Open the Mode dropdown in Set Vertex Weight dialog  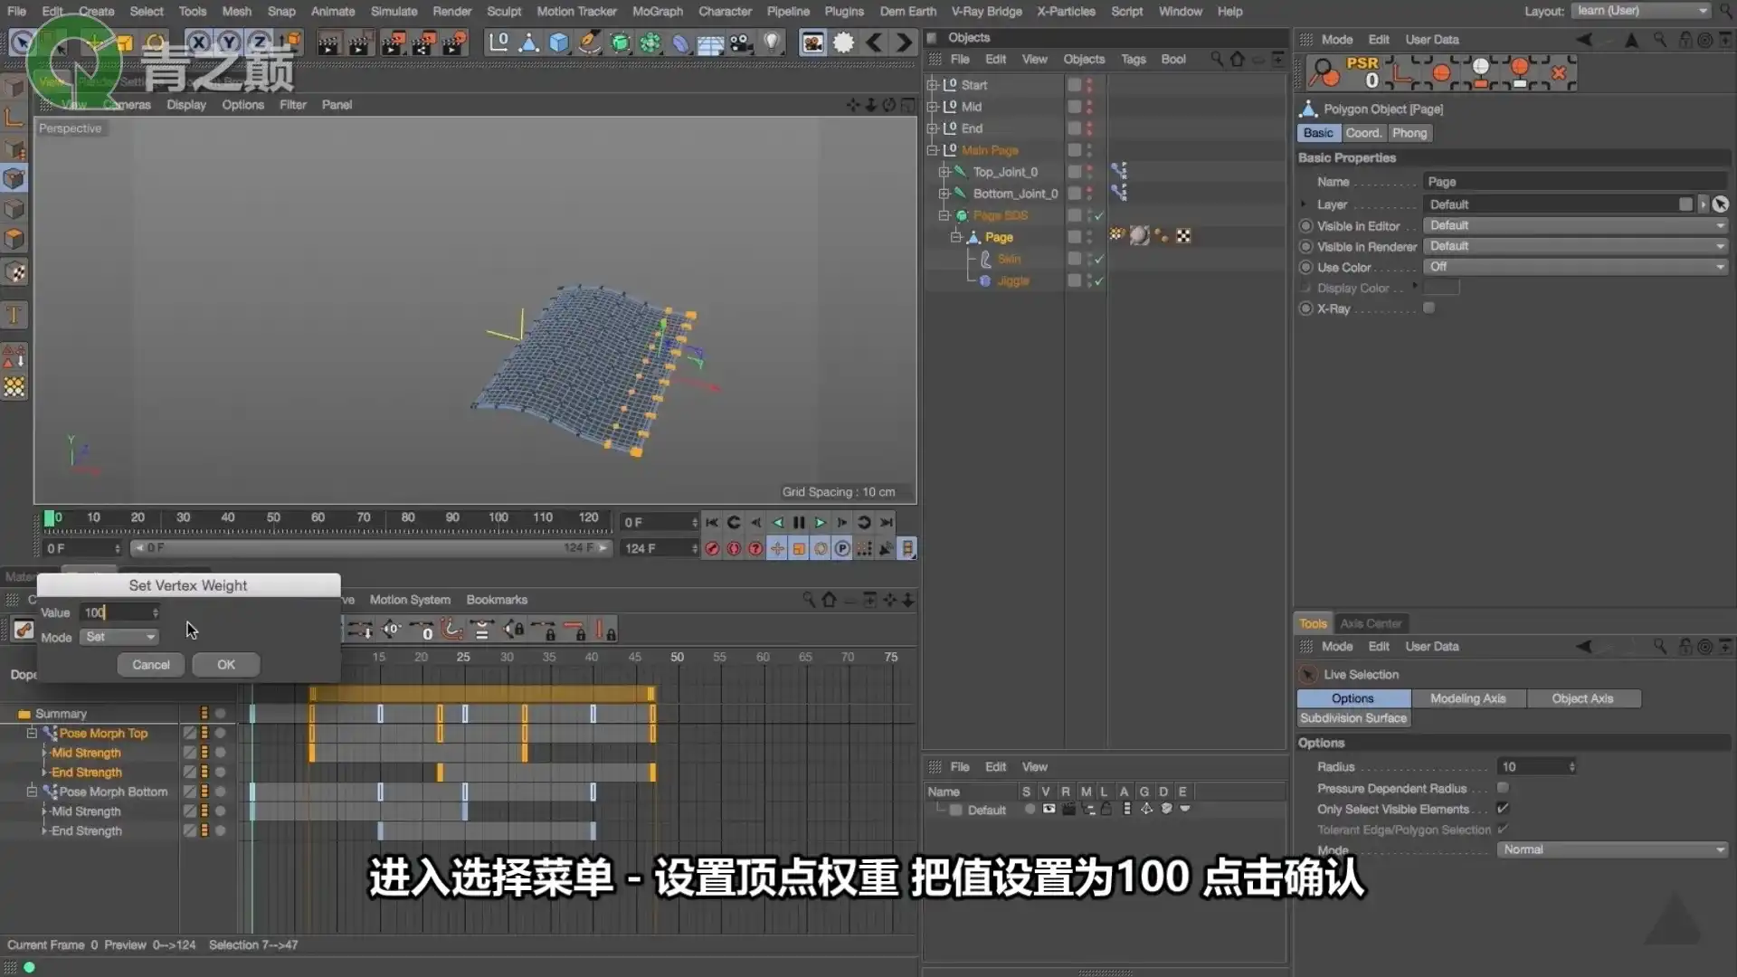click(x=119, y=637)
